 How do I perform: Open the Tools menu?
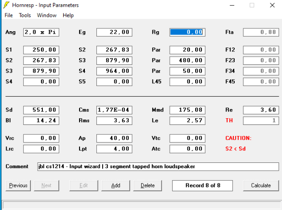[x=25, y=15]
